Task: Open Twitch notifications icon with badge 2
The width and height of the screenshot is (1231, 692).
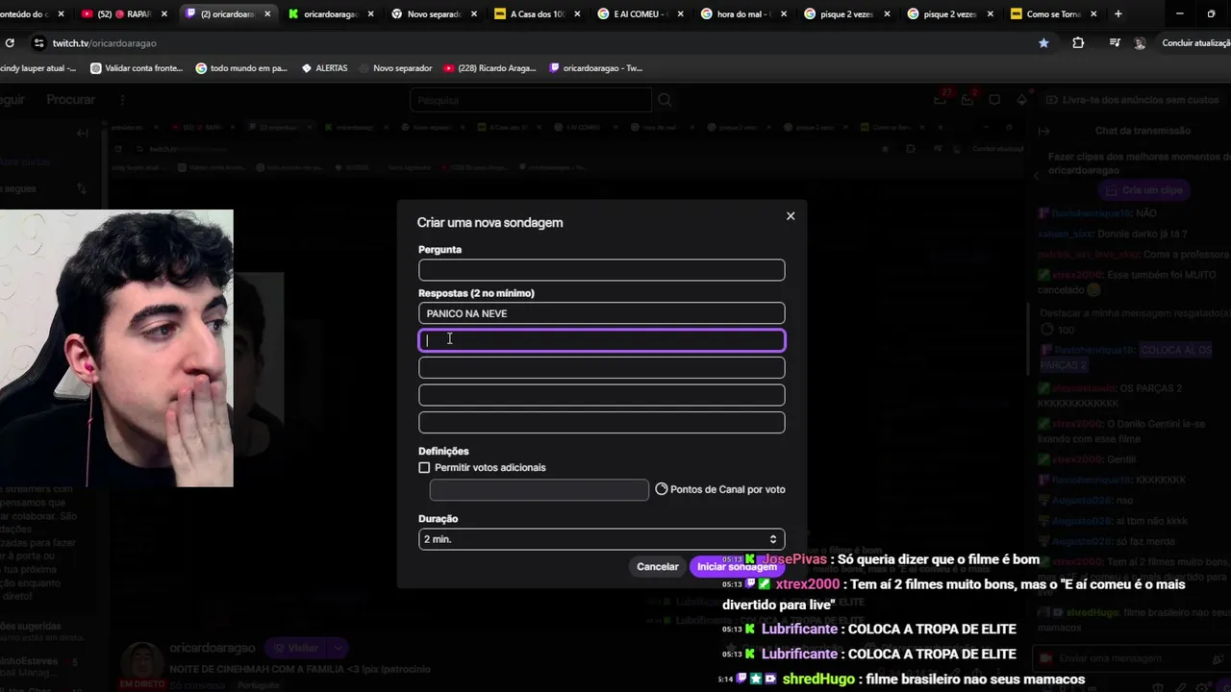Action: (969, 99)
